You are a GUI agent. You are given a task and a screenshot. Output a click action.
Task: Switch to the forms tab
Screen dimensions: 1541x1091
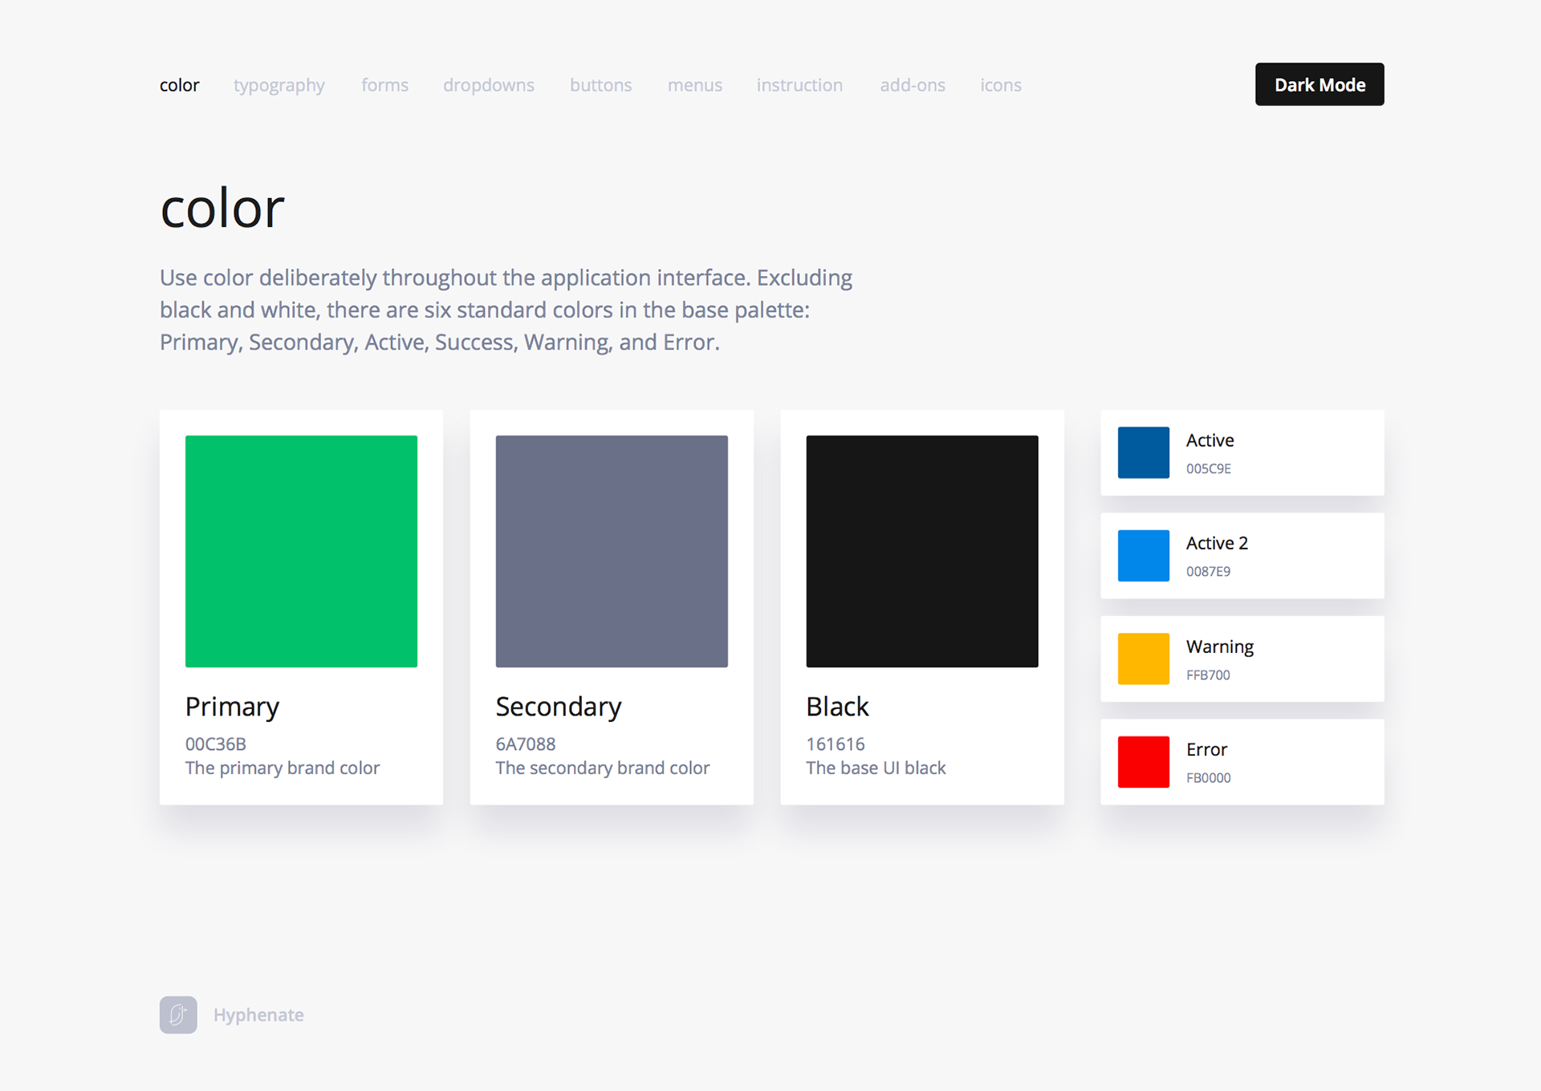(384, 85)
